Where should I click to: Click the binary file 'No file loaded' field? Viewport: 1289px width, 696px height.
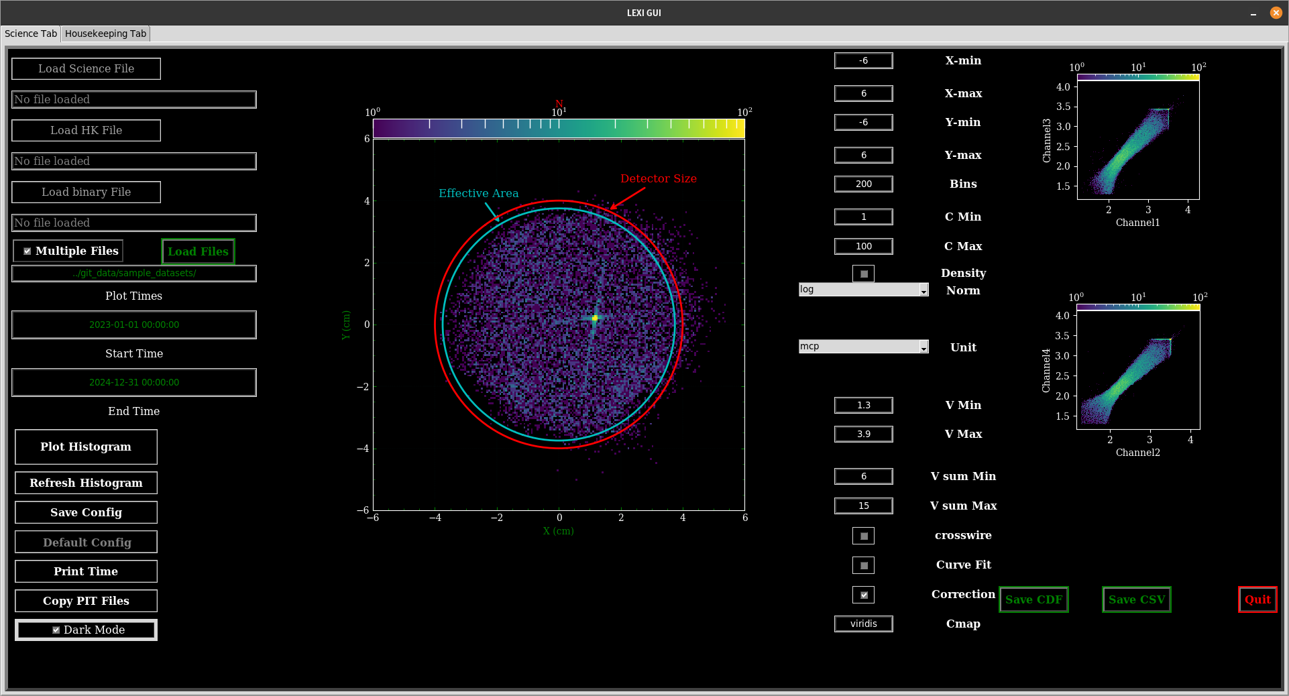click(x=134, y=223)
